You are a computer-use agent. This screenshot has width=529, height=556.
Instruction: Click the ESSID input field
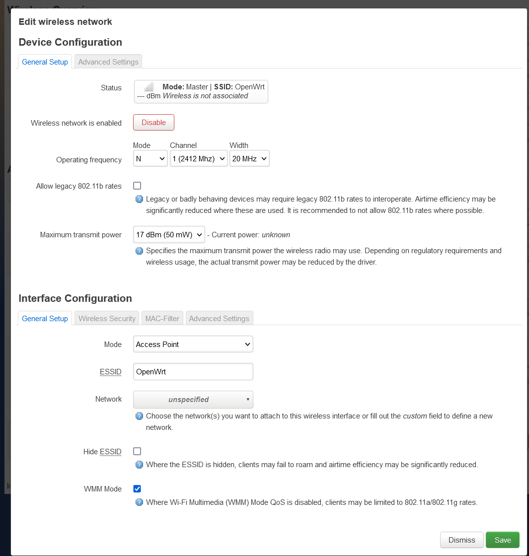[193, 372]
